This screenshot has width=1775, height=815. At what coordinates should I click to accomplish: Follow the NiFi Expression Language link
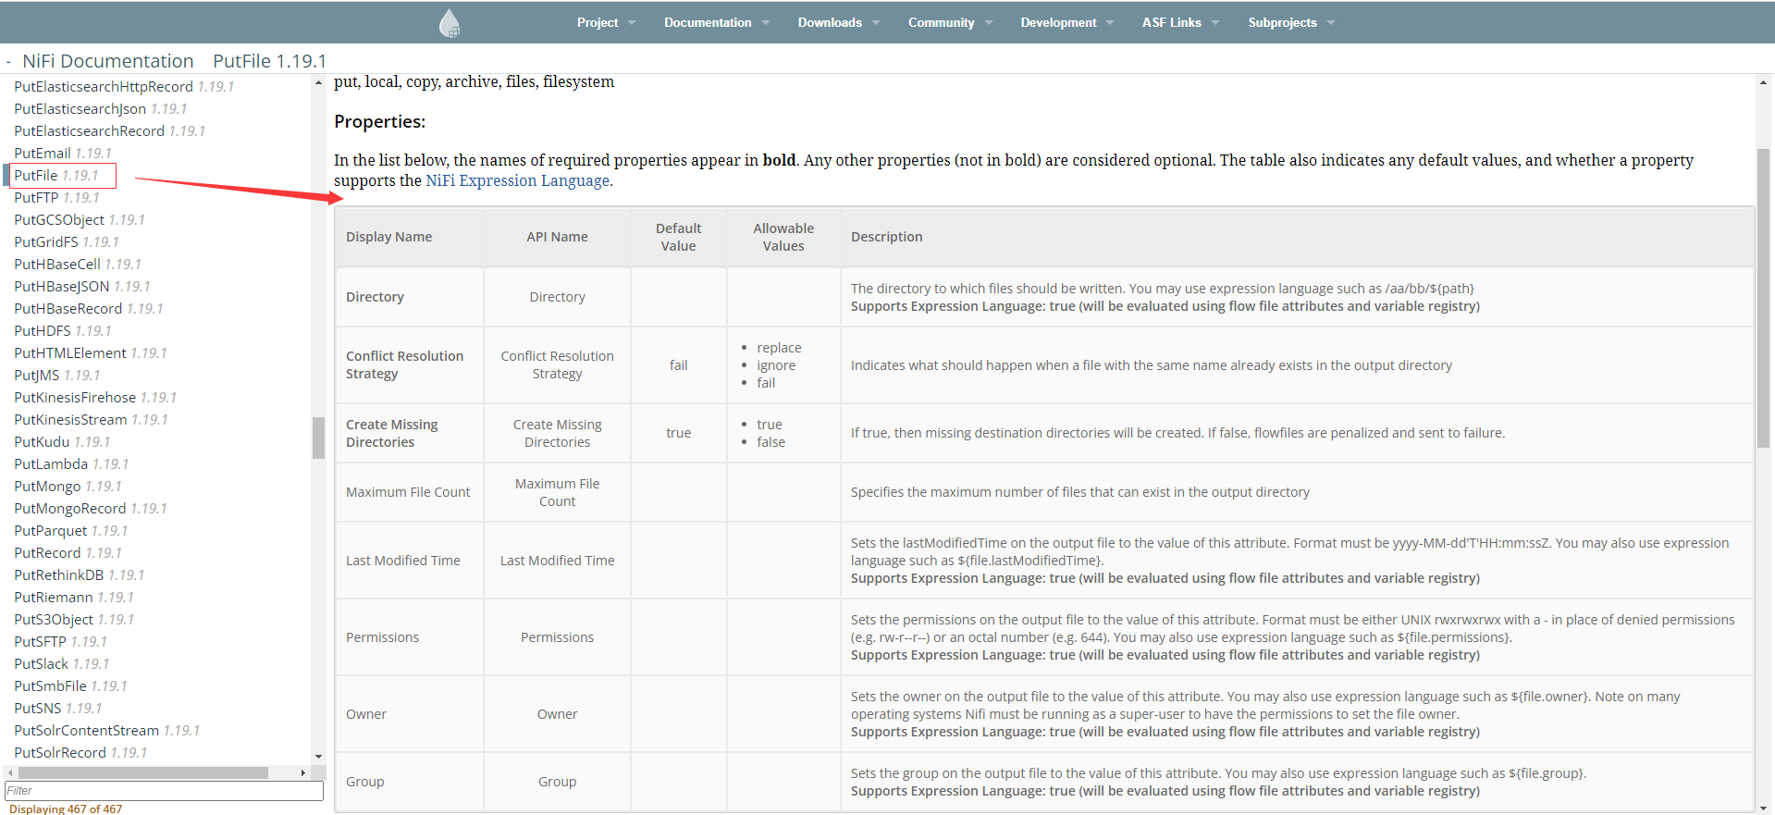[x=517, y=180]
